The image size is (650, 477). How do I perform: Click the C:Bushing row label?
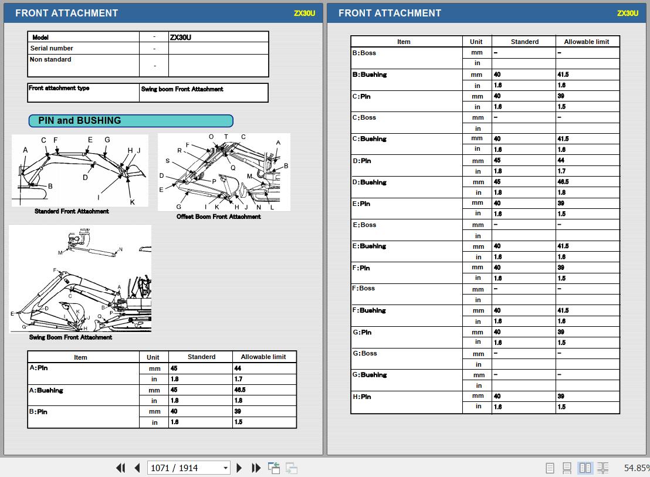click(x=370, y=139)
